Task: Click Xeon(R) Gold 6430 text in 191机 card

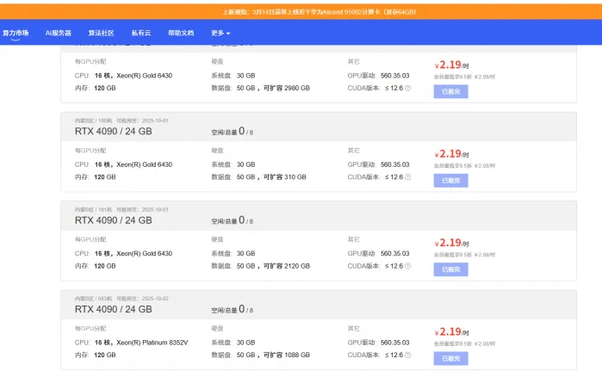Action: [144, 254]
